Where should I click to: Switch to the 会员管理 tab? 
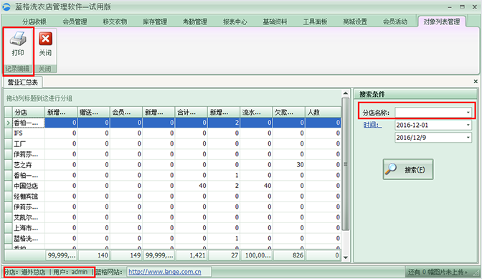coord(75,22)
